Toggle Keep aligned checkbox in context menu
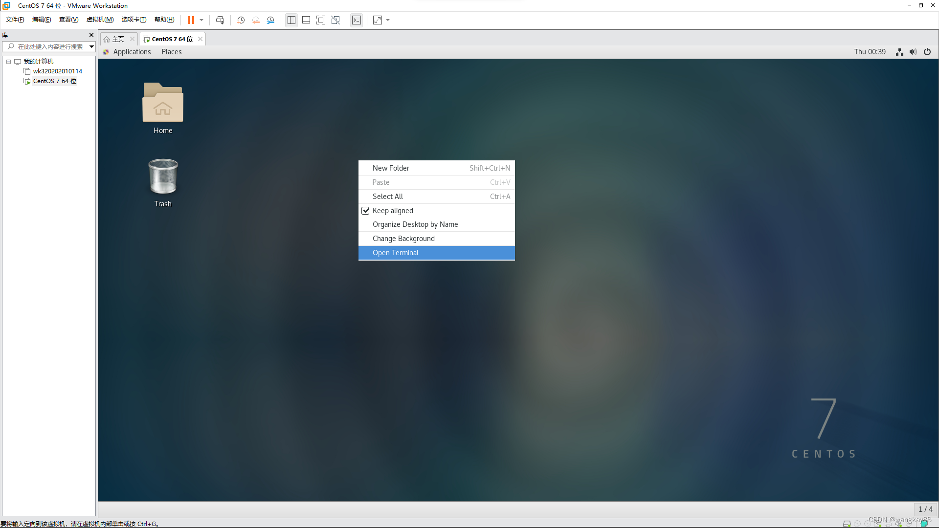The image size is (939, 528). coord(365,210)
